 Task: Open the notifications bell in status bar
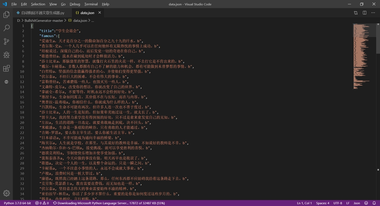click(374, 203)
